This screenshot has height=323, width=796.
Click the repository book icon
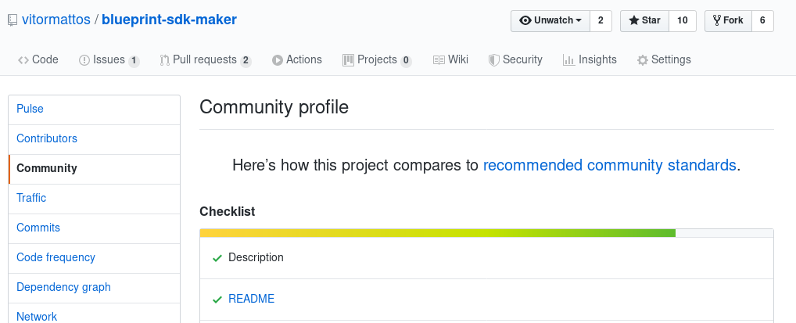(x=13, y=21)
